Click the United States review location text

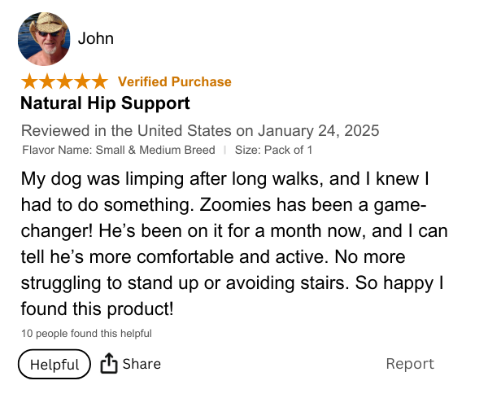[184, 130]
